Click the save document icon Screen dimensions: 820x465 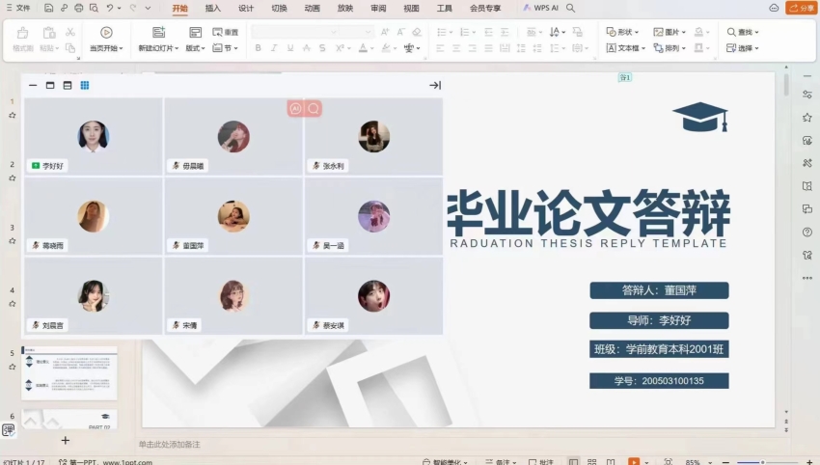(x=48, y=8)
